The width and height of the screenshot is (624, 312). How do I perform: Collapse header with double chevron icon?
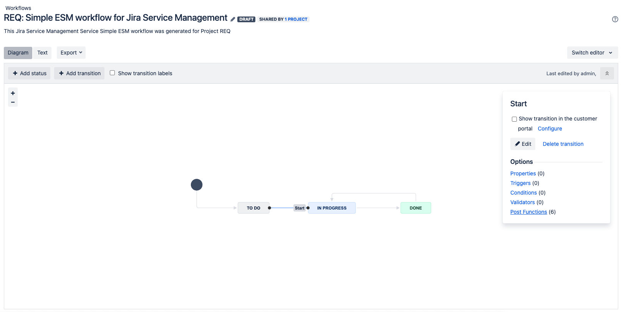click(x=607, y=73)
